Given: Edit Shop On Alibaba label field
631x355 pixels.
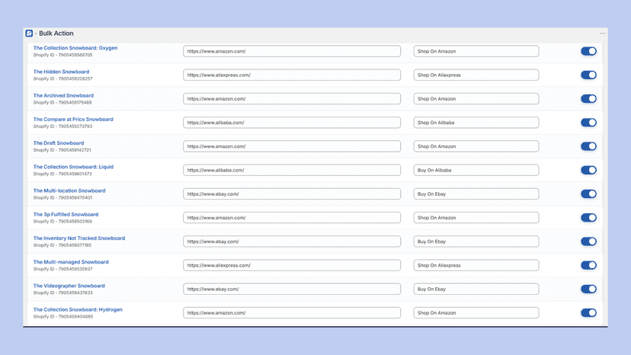Looking at the screenshot, I should pyautogui.click(x=476, y=123).
